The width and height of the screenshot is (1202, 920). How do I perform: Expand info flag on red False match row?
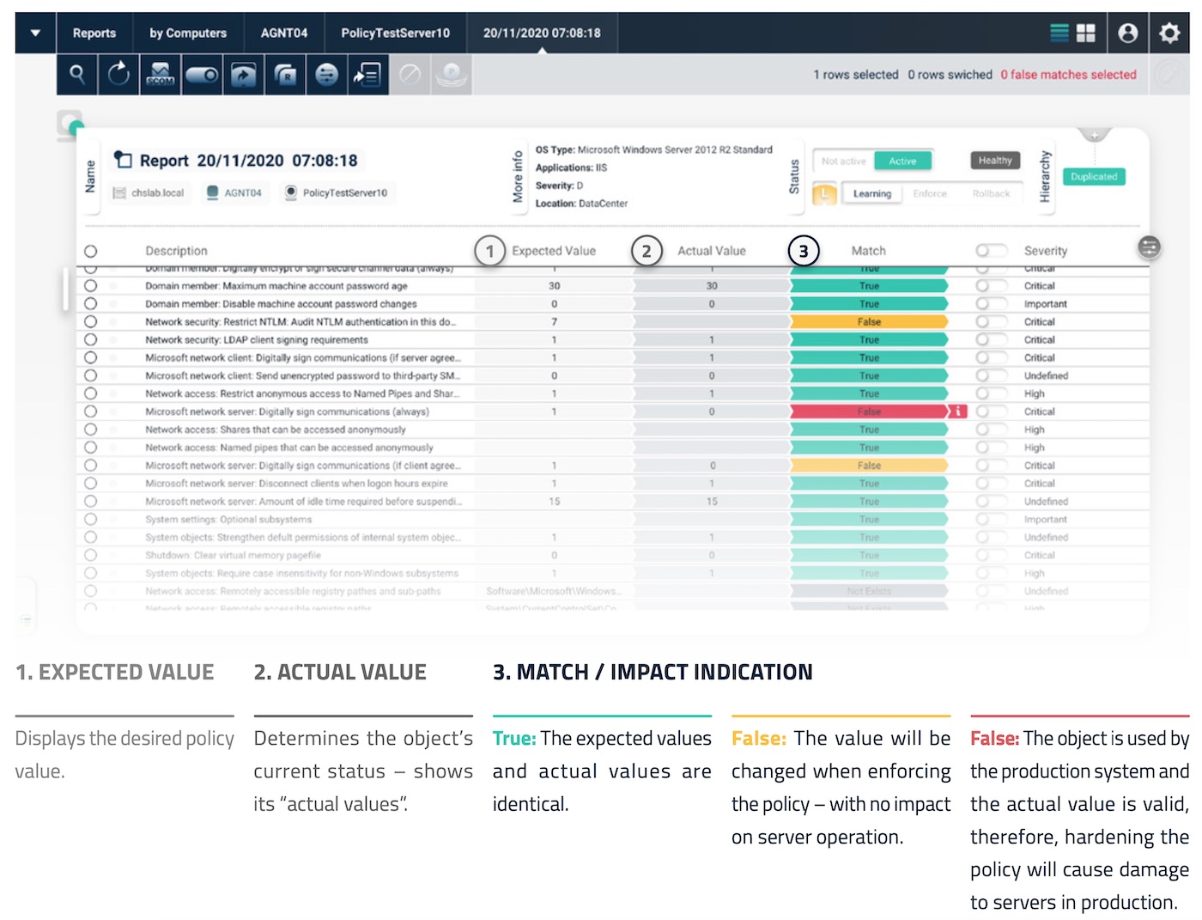(x=957, y=411)
